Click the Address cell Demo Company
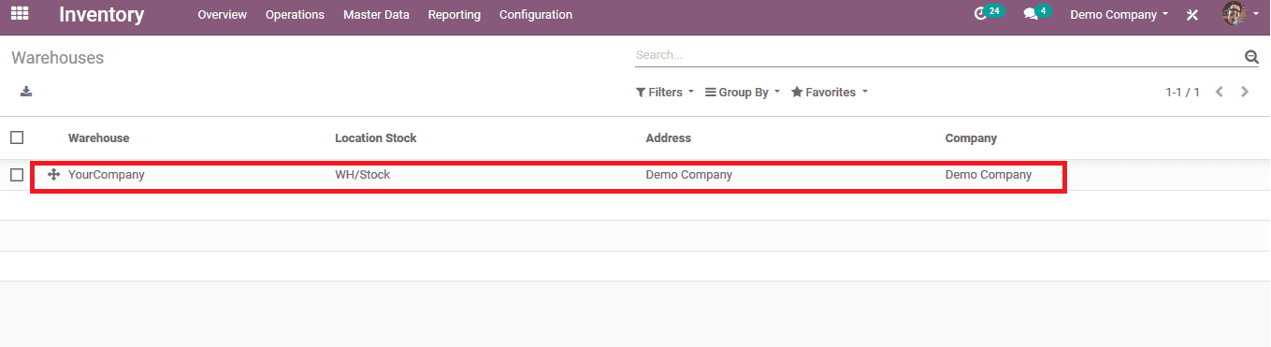 pyautogui.click(x=689, y=175)
